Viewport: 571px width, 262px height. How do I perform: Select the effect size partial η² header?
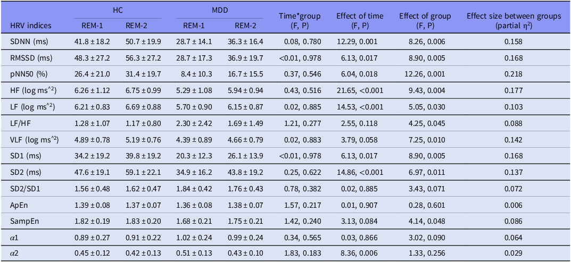[x=514, y=20]
